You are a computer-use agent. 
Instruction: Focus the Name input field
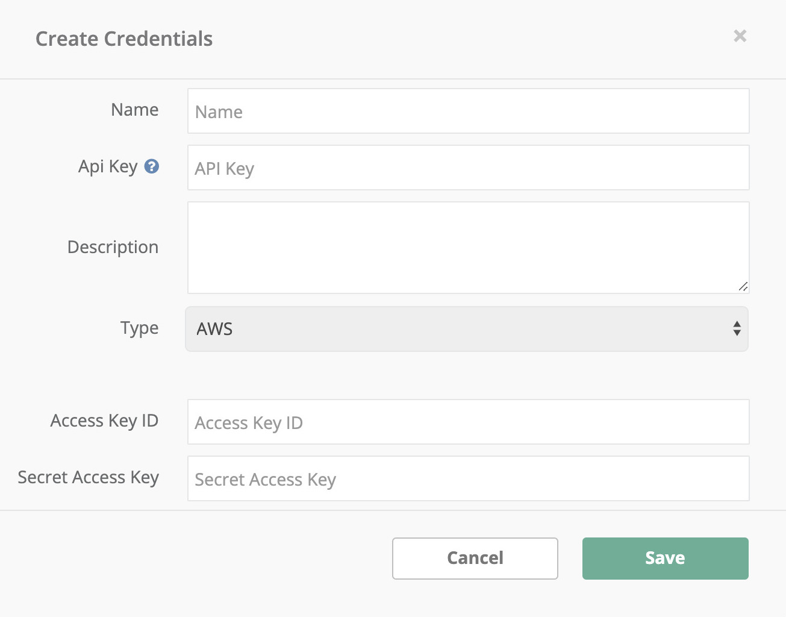(469, 111)
